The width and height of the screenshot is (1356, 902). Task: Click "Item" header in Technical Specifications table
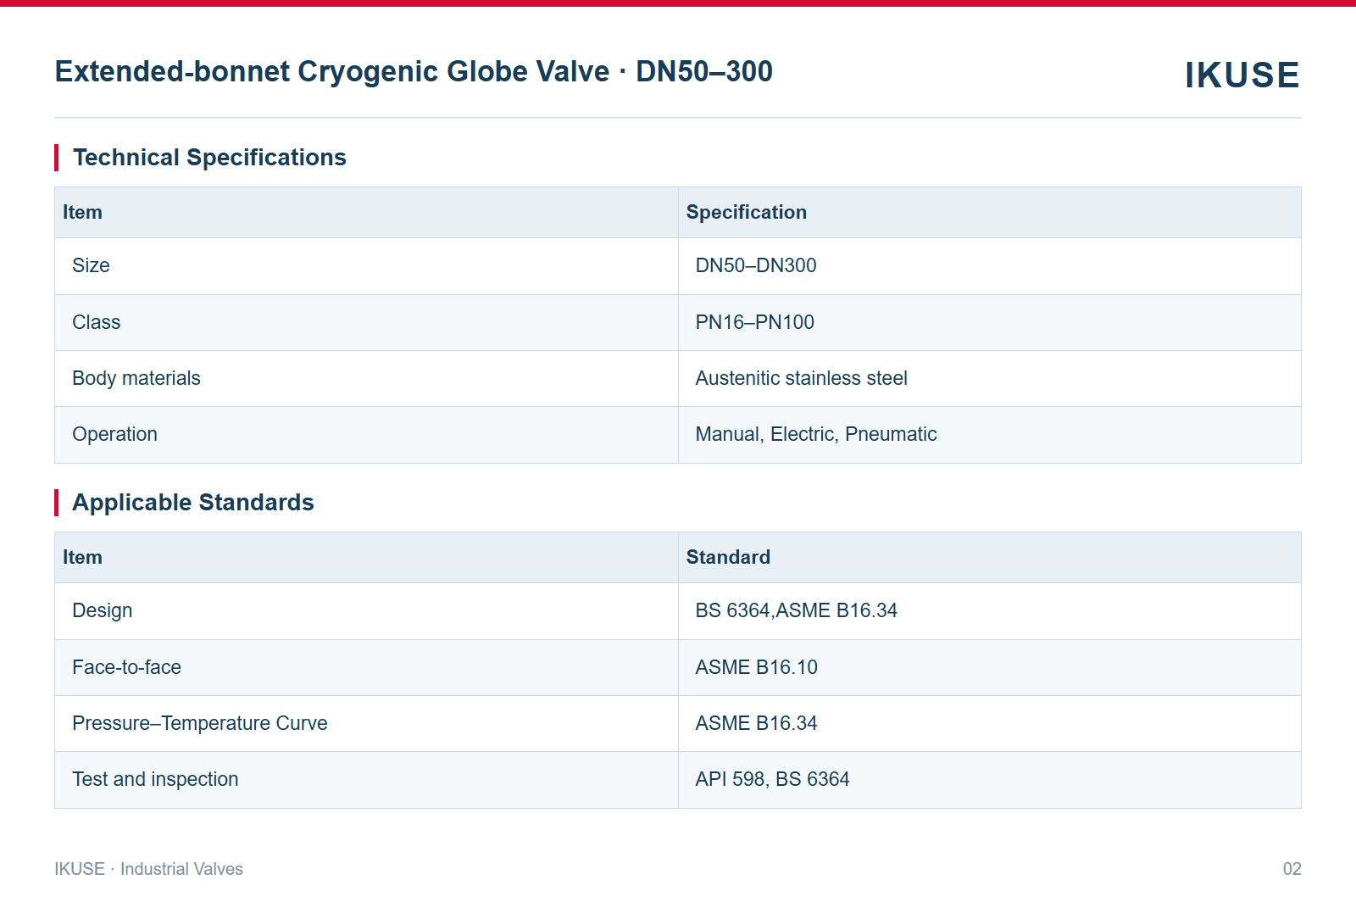[366, 213]
